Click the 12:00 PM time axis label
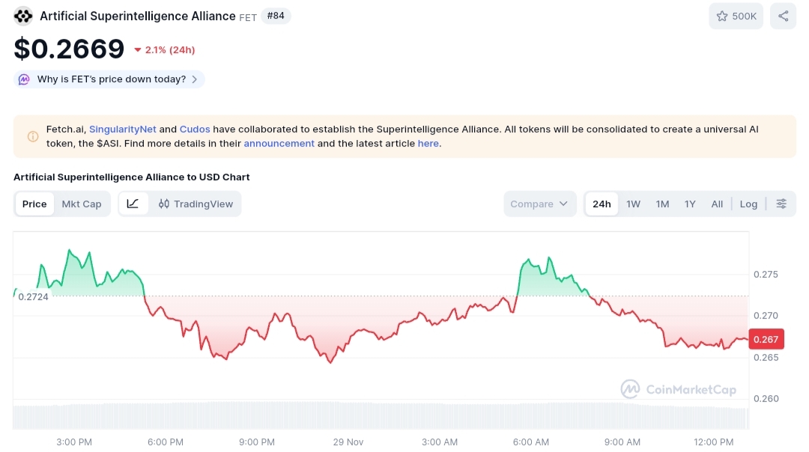 click(714, 442)
